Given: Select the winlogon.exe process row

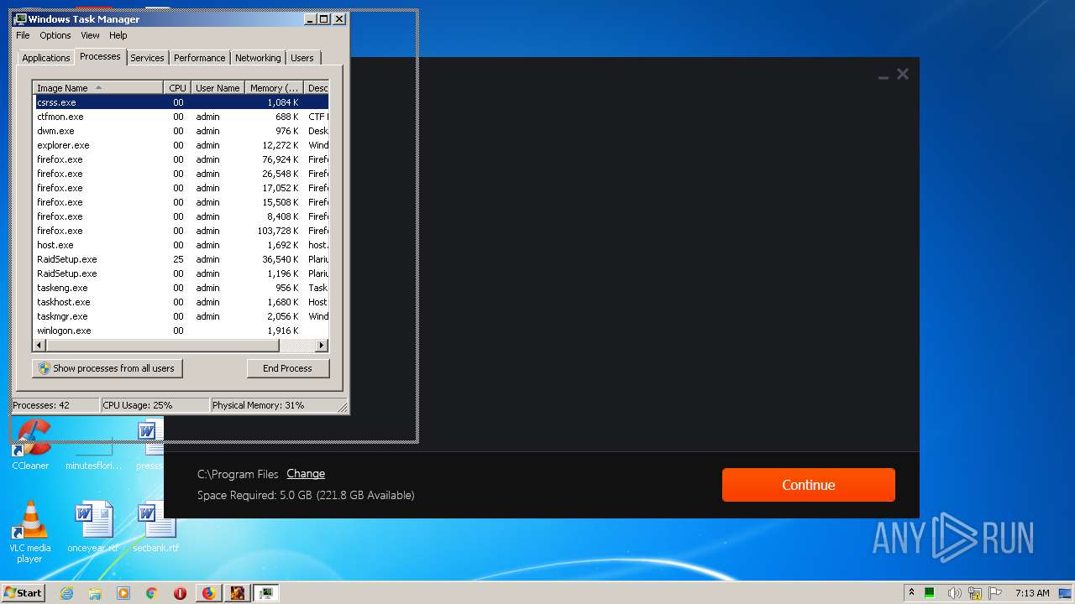Looking at the screenshot, I should (181, 331).
